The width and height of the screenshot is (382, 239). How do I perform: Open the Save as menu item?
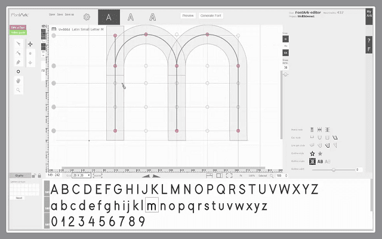click(x=70, y=14)
